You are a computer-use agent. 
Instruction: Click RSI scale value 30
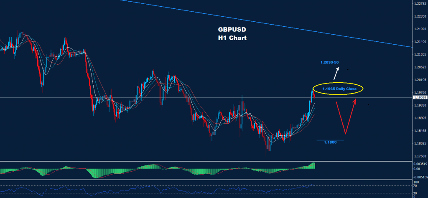coord(416,193)
